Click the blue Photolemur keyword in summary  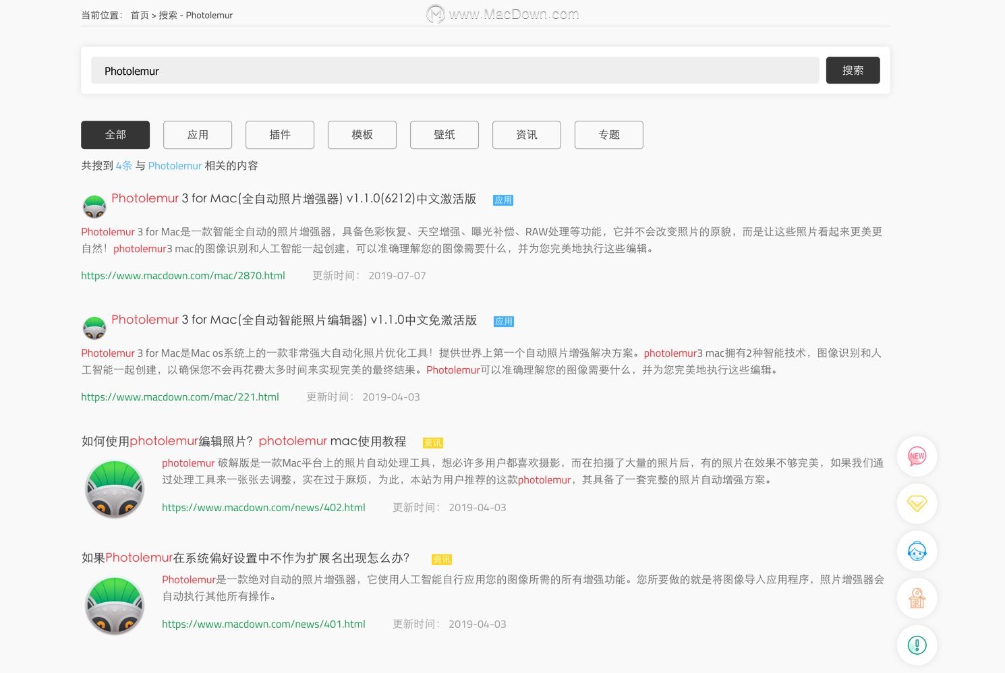tap(175, 165)
